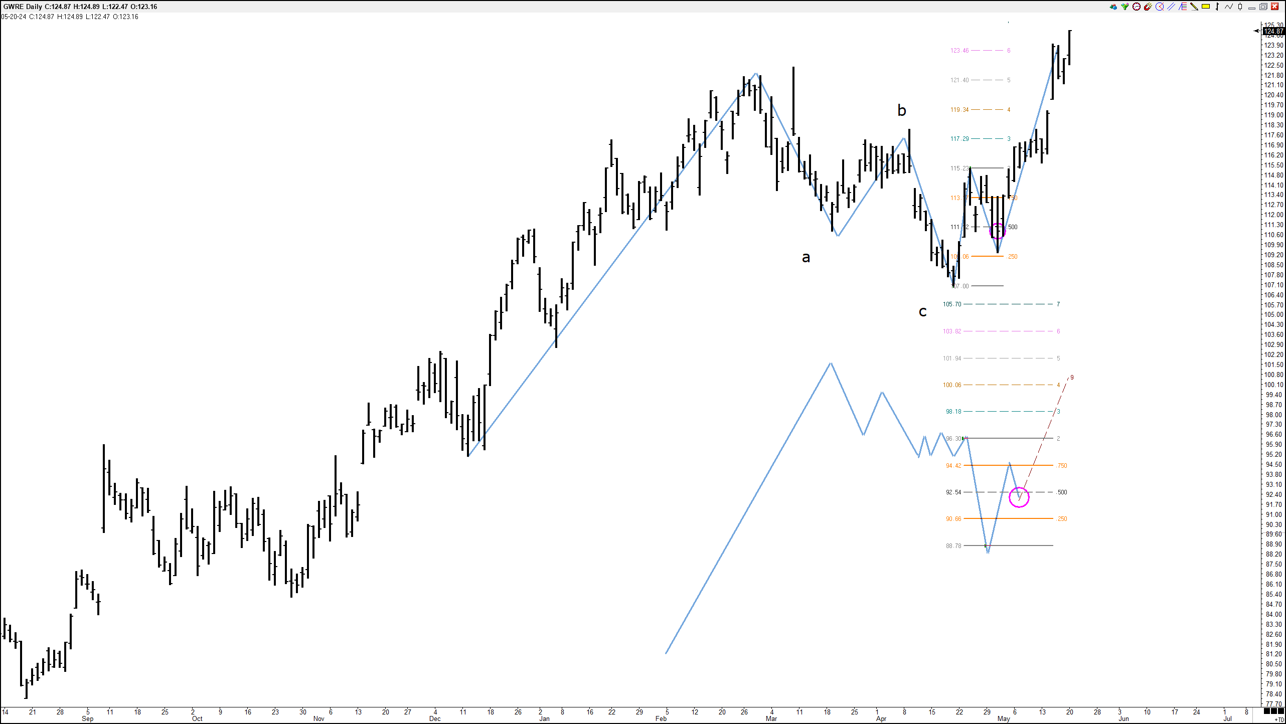Select the multicolor Fibonacci lines tool
The height and width of the screenshot is (724, 1286).
(x=1183, y=7)
